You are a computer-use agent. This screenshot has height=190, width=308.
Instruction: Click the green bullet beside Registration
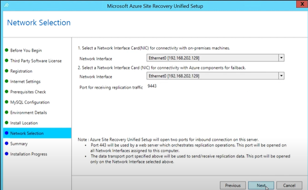pos(7,71)
